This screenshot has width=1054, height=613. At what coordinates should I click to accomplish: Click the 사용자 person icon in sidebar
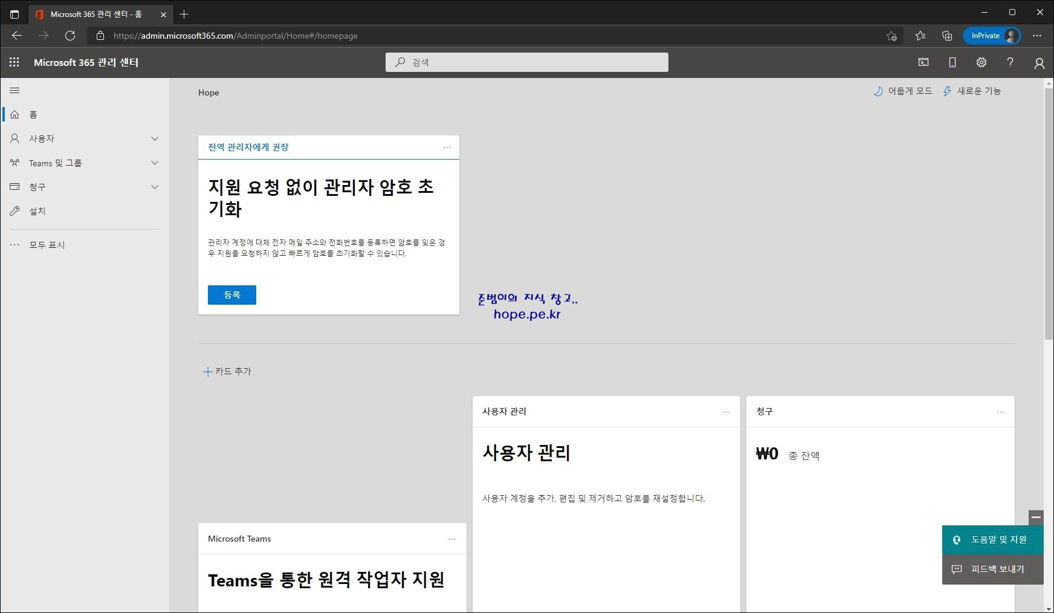point(15,138)
